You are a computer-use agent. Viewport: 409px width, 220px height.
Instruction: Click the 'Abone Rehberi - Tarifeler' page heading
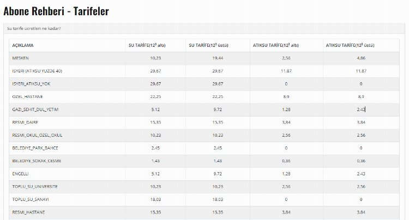[56, 10]
